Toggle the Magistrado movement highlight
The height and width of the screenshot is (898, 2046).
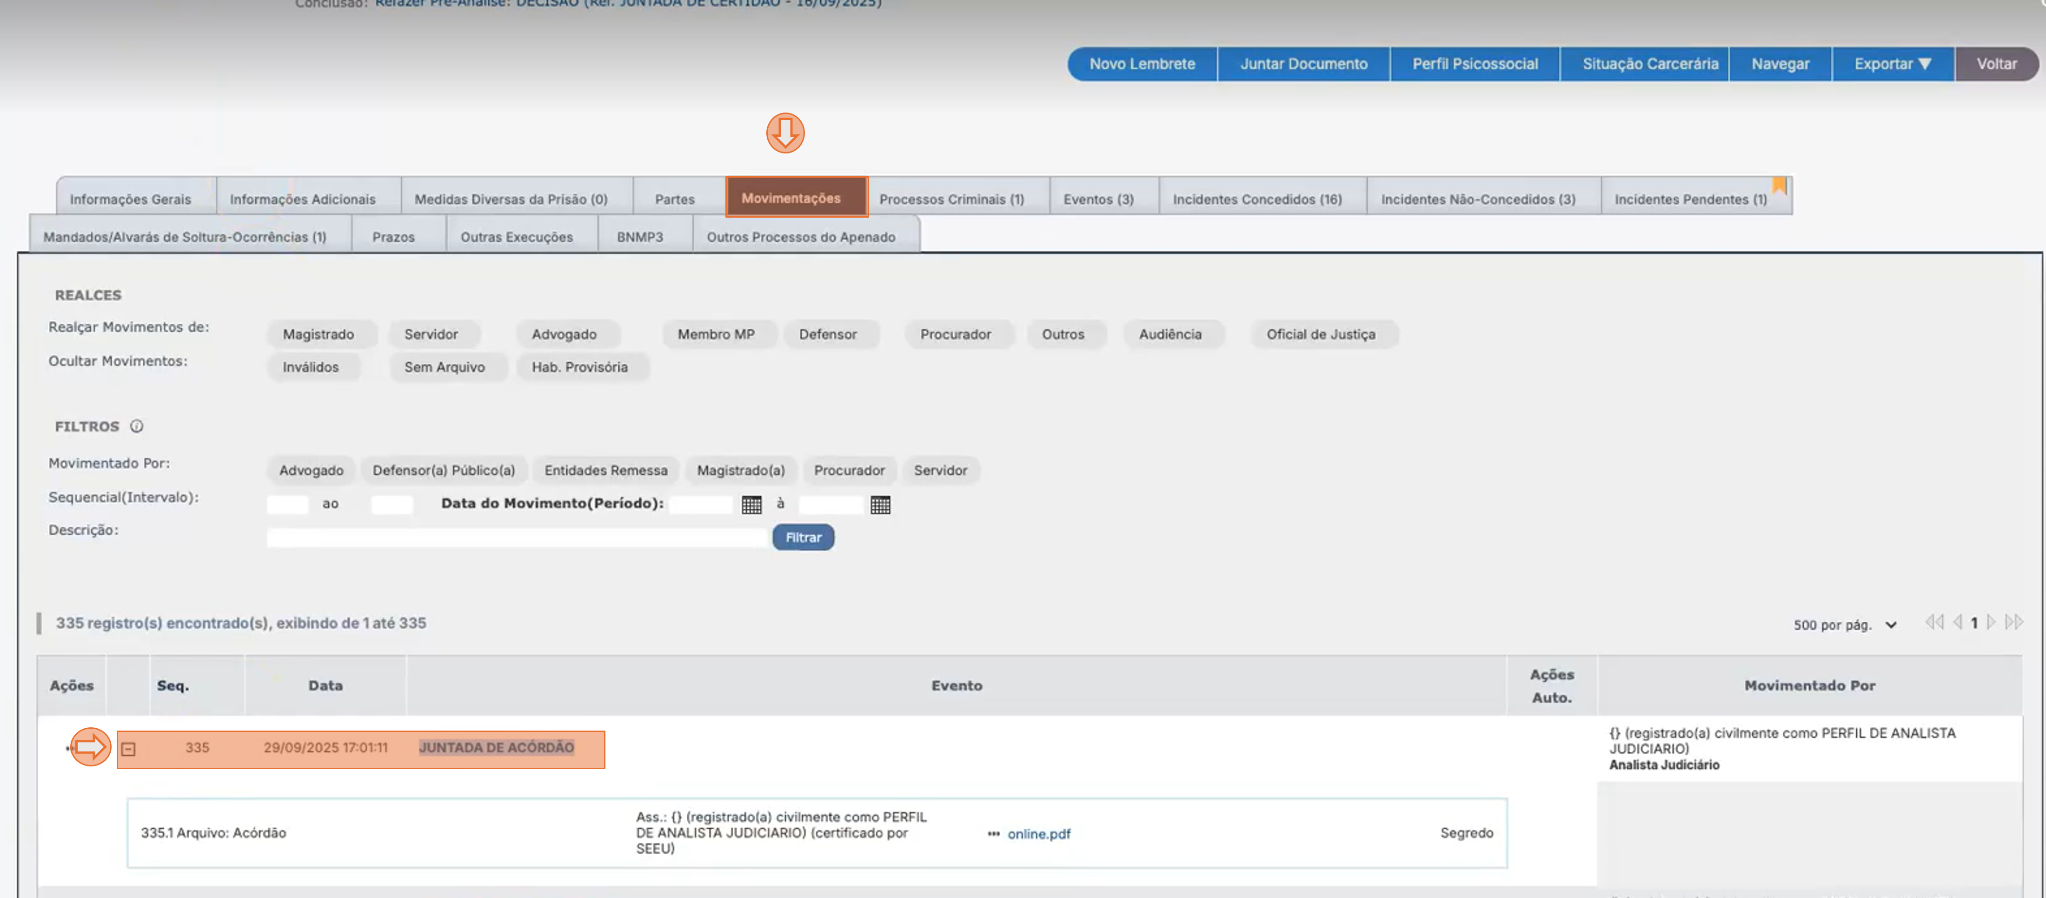pos(321,333)
